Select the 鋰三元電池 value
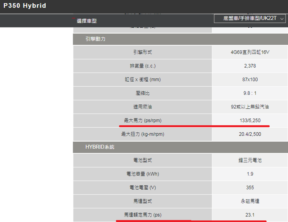This screenshot has width=288, height=222. pos(250,160)
